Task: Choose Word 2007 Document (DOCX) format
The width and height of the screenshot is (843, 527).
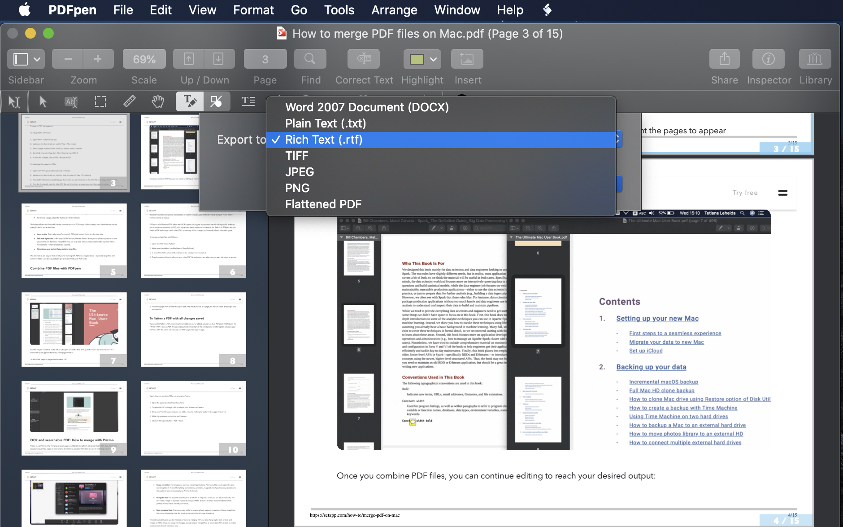Action: (367, 107)
